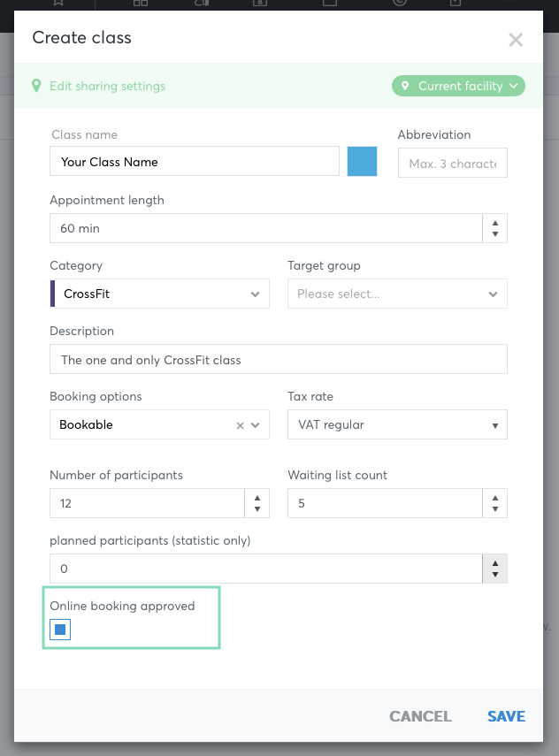559x756 pixels.
Task: Expand the Category CrossFit dropdown
Action: tap(159, 294)
